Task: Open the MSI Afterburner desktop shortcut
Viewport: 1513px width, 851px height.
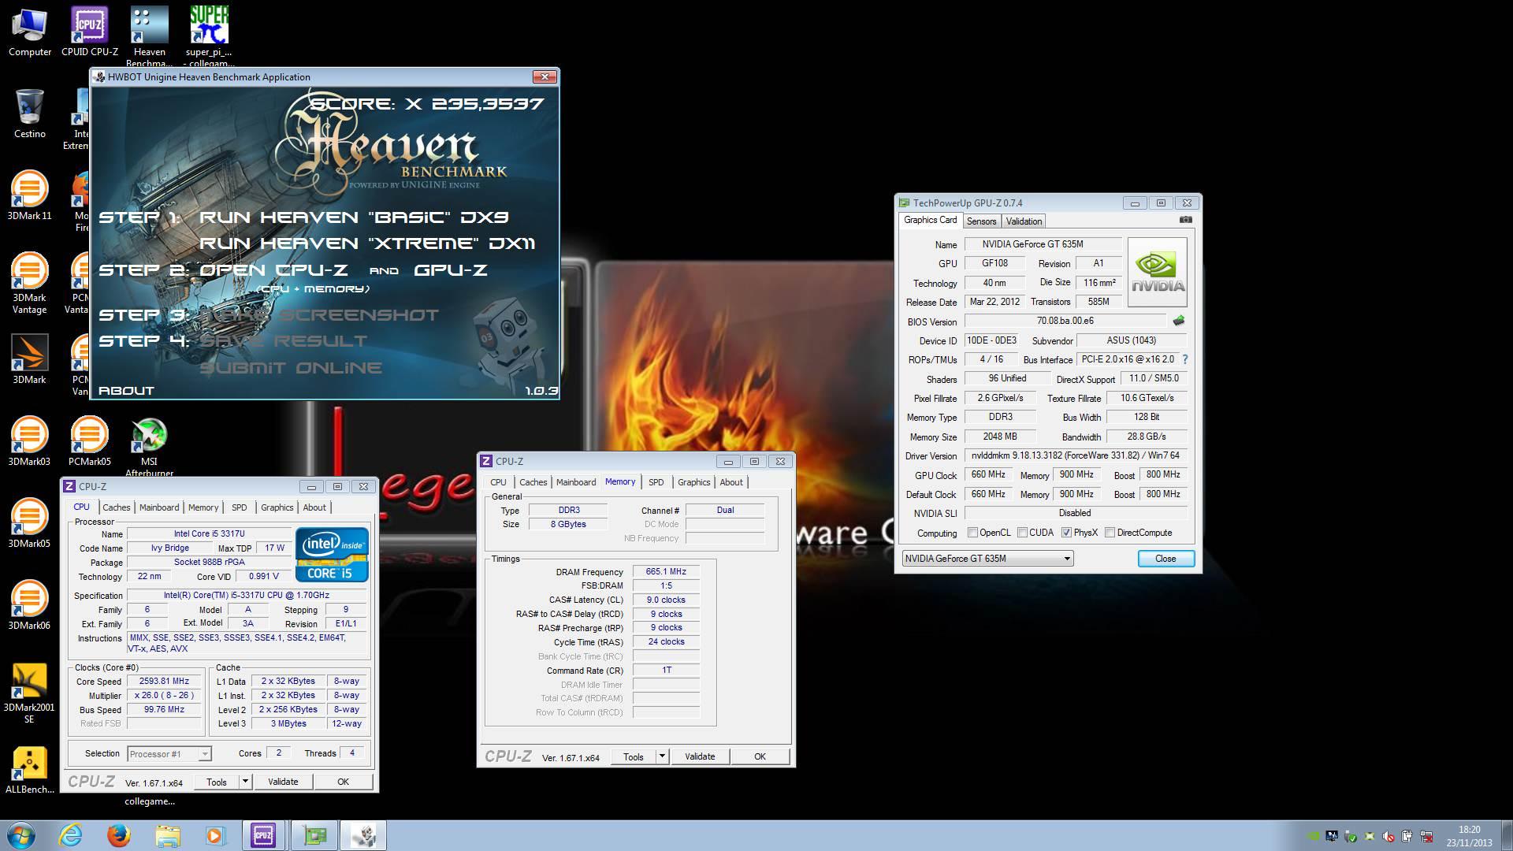Action: [149, 447]
